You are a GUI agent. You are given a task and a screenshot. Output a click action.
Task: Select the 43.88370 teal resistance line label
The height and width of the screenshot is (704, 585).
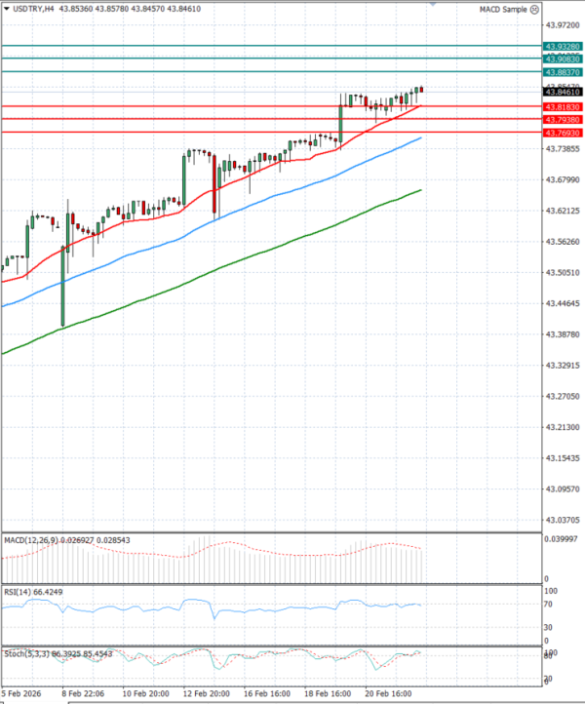563,72
